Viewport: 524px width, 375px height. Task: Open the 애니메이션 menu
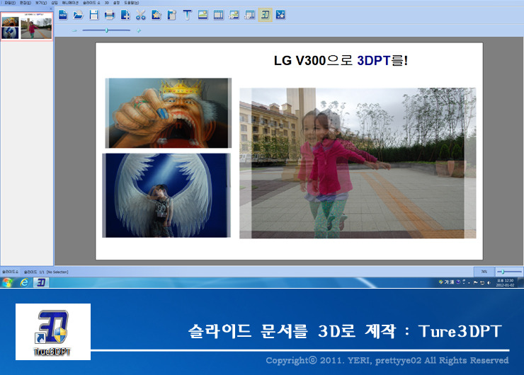[x=70, y=3]
